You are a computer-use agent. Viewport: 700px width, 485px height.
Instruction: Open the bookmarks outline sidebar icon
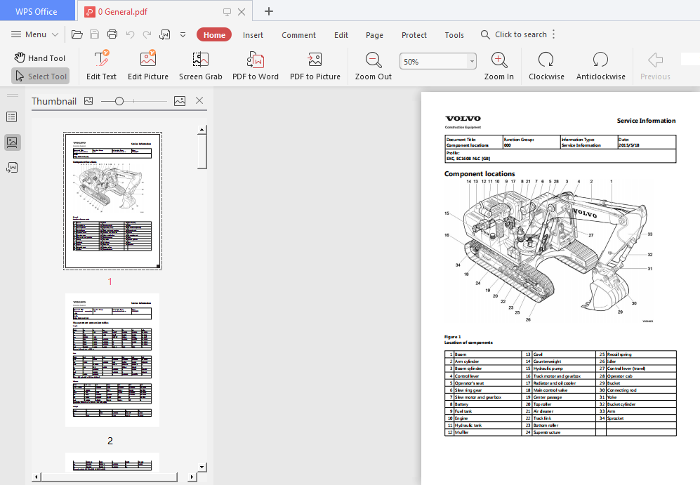tap(12, 117)
